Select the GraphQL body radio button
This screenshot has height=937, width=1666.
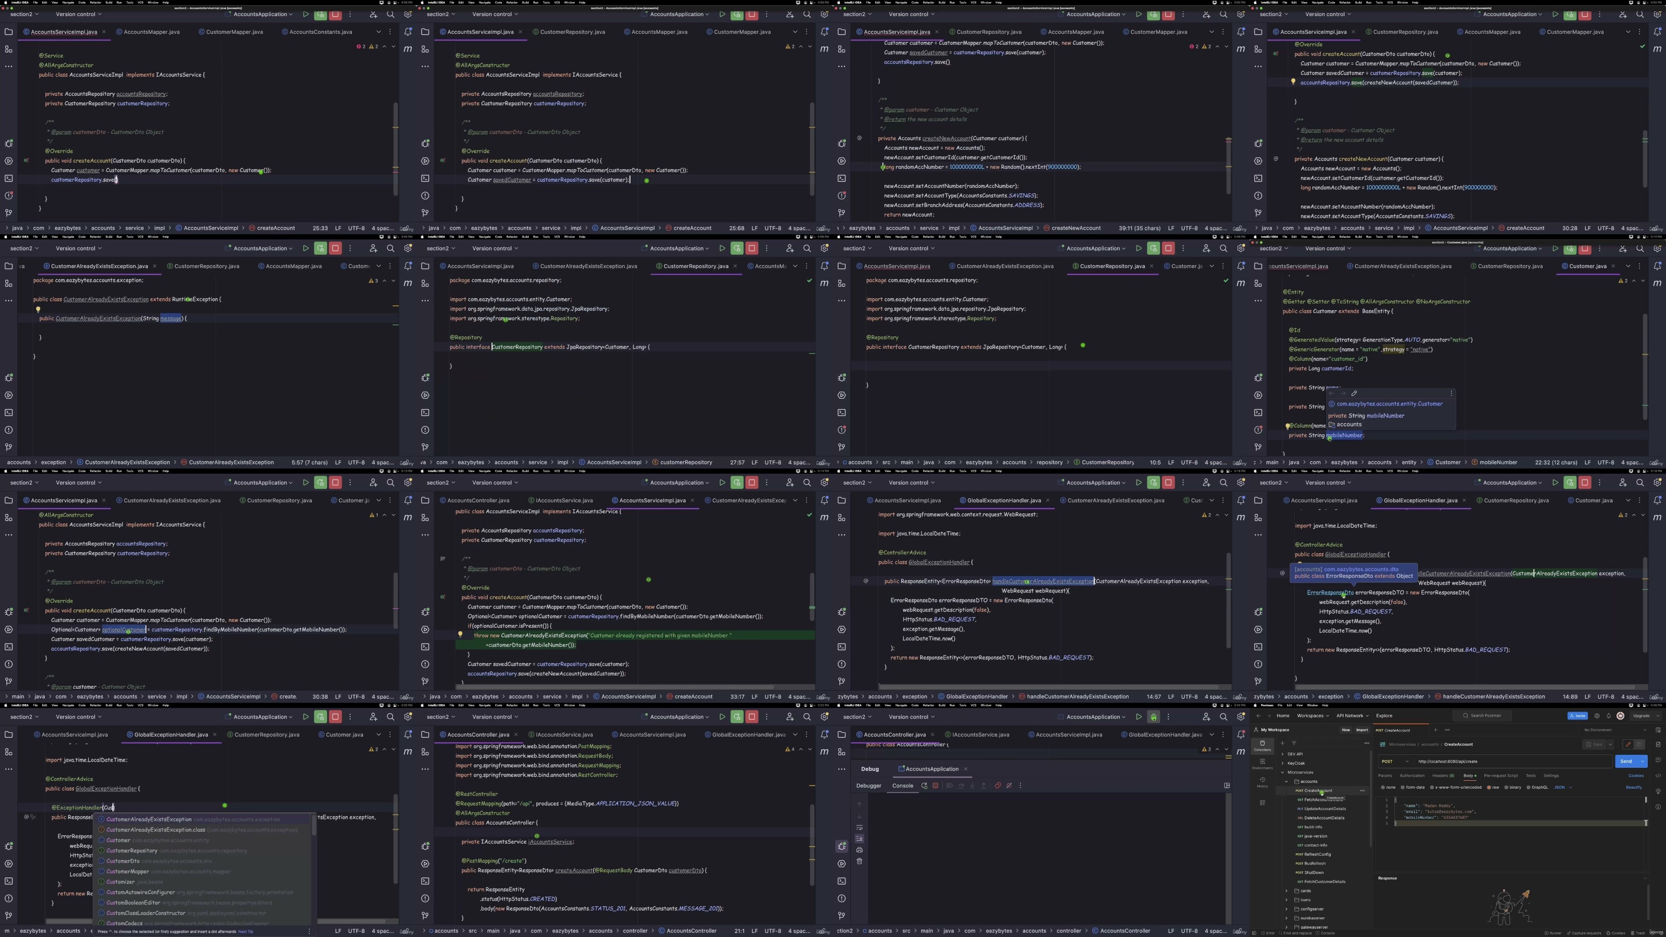pos(1528,787)
